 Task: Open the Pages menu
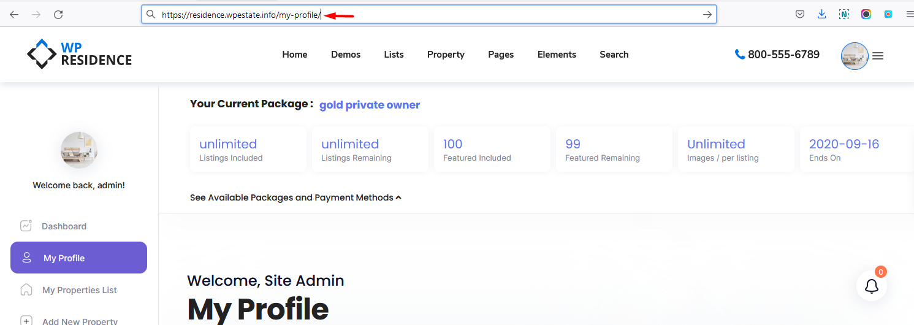tap(501, 55)
